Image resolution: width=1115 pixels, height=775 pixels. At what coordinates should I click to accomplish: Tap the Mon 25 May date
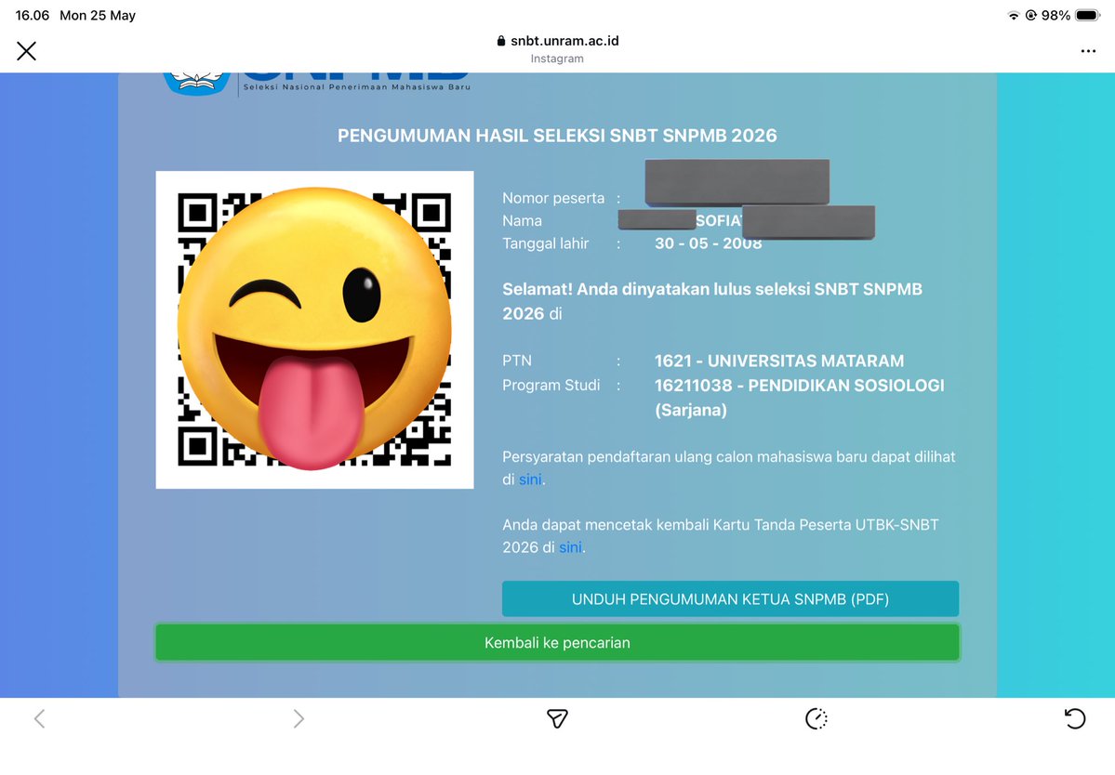point(98,16)
